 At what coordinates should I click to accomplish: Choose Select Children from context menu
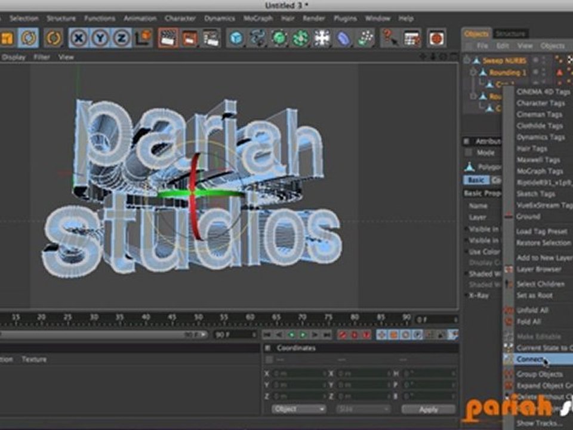coord(541,284)
